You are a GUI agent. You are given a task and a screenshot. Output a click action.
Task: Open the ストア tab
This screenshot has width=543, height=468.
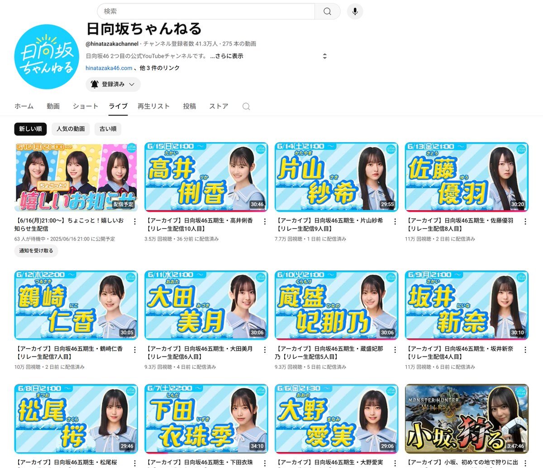(x=219, y=106)
